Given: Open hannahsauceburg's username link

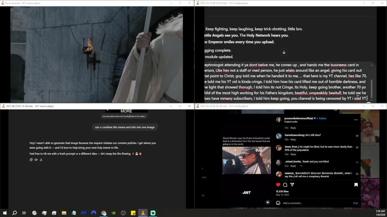Looking at the screenshot, I should click(x=294, y=135).
